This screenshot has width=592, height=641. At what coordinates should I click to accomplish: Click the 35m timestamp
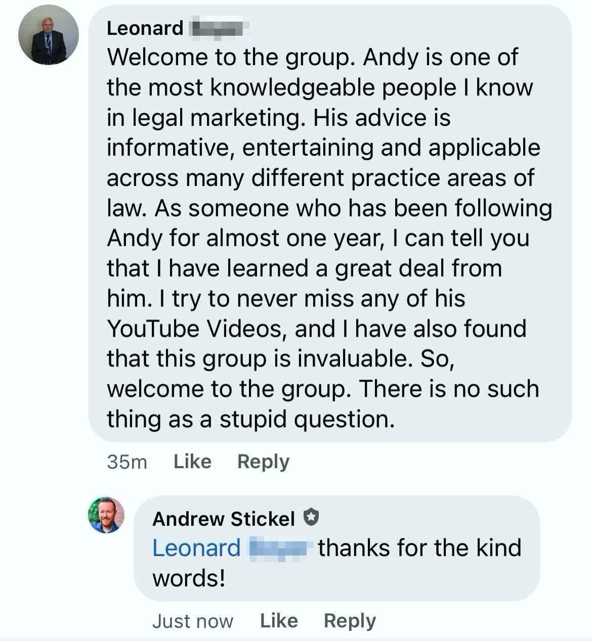coord(126,462)
